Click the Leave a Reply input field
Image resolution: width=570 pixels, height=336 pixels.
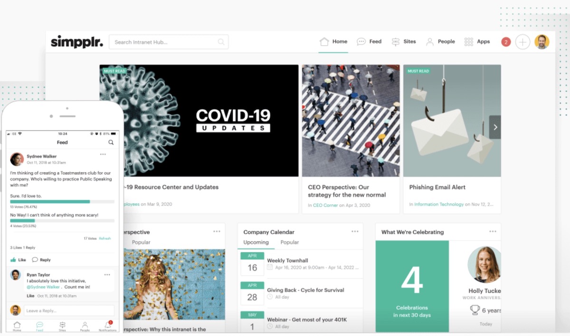point(69,311)
